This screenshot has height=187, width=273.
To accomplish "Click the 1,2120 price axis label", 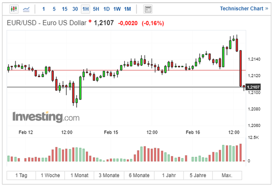I will click(x=254, y=76).
